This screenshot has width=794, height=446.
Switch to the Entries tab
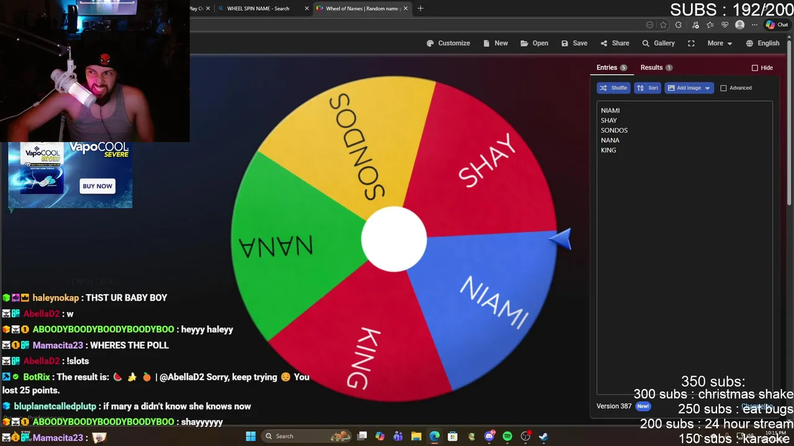612,68
